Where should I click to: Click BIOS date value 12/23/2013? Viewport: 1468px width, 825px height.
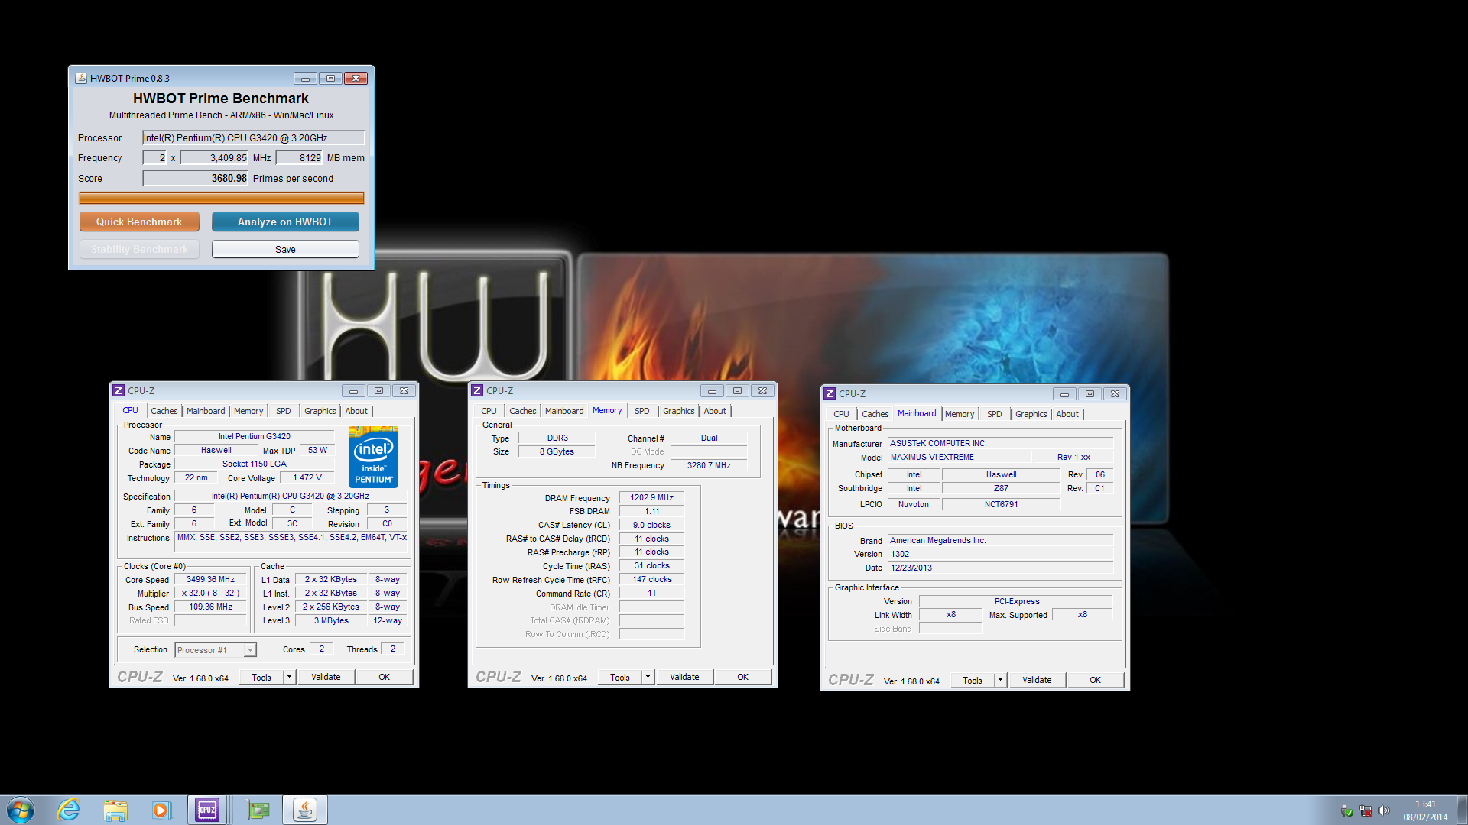[1000, 568]
